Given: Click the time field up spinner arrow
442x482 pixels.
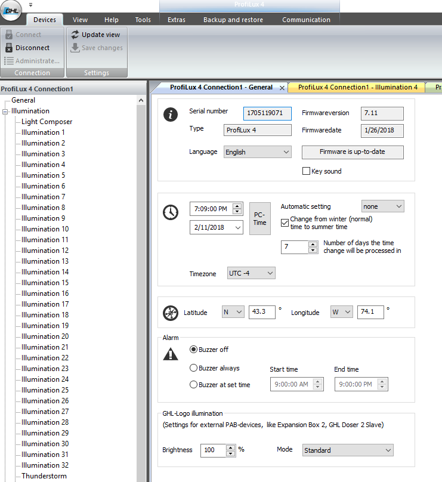Looking at the screenshot, I should tap(237, 206).
